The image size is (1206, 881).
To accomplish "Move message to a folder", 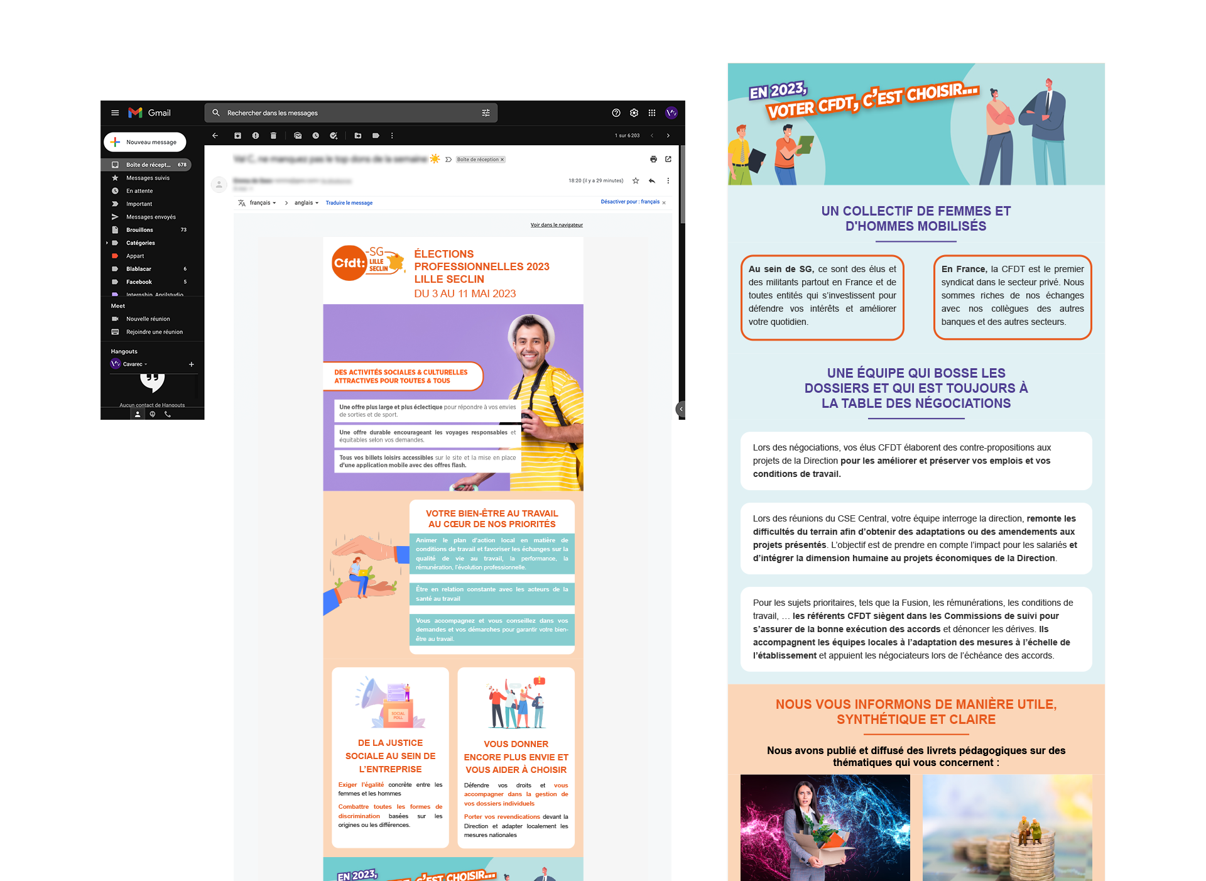I will pos(358,136).
